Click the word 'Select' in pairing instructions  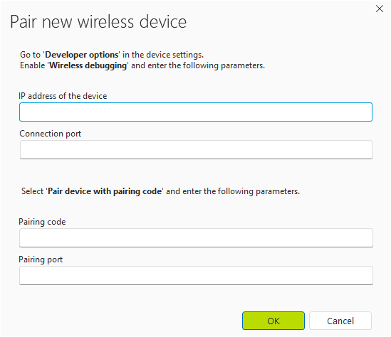tap(33, 191)
